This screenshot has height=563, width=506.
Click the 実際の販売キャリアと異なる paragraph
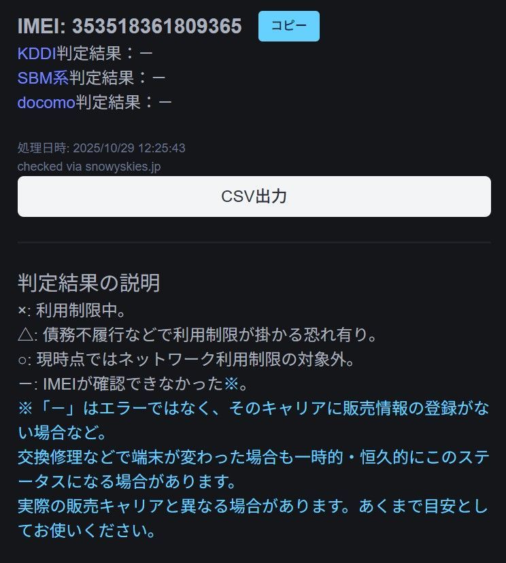[253, 518]
